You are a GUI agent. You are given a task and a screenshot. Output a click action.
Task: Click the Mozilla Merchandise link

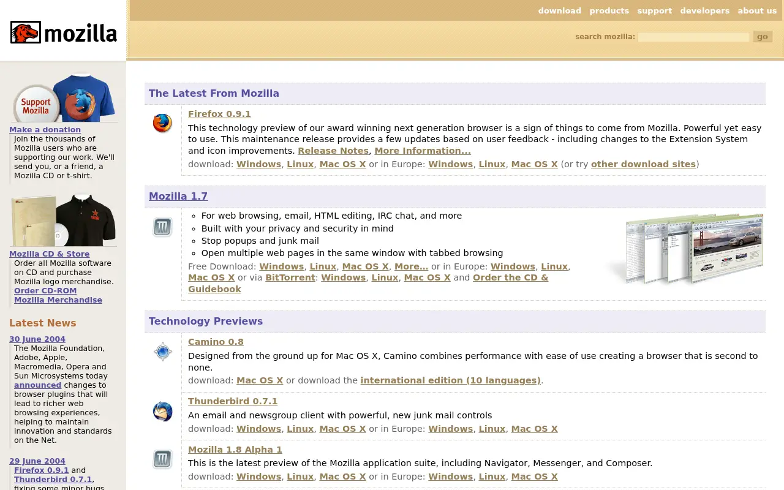(x=58, y=300)
